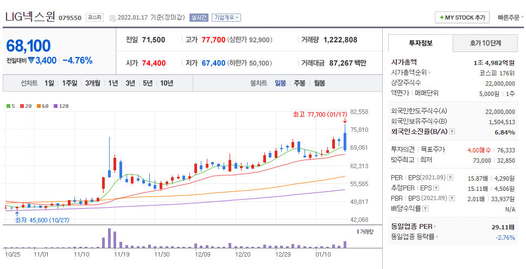
Task: Click the 저가 value 67,400
Action: coord(213,63)
